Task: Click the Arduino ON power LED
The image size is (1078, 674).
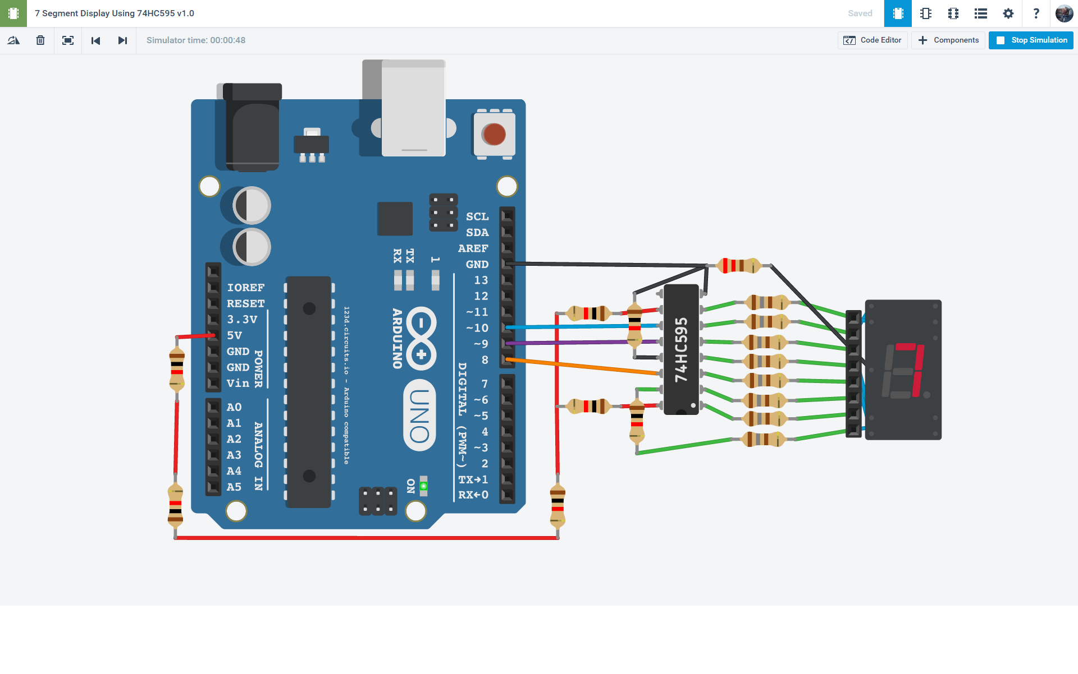Action: click(x=424, y=486)
